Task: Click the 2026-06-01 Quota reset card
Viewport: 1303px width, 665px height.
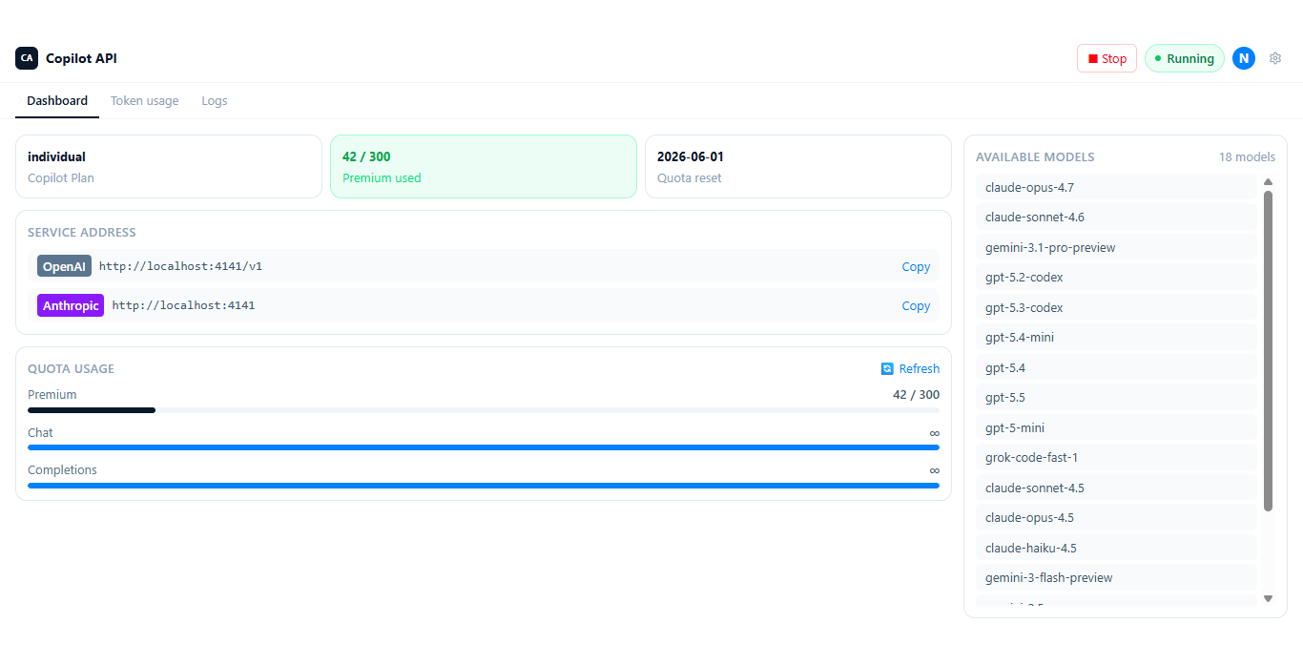Action: coord(798,166)
